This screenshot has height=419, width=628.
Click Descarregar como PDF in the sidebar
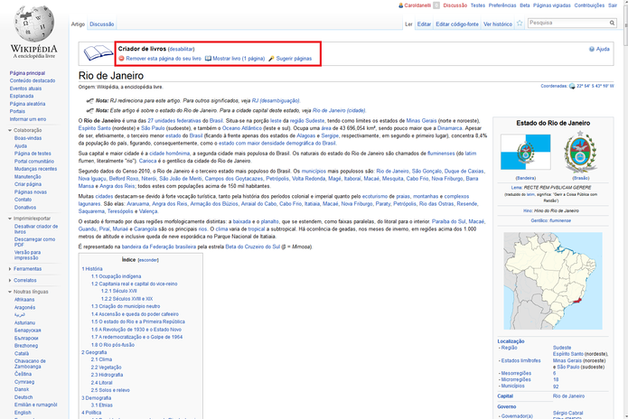click(x=35, y=242)
